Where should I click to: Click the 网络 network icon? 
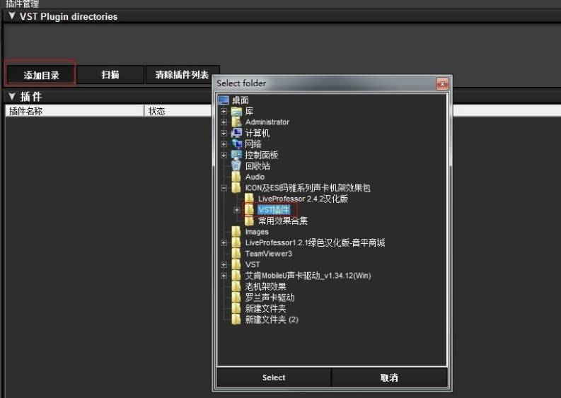pos(236,144)
